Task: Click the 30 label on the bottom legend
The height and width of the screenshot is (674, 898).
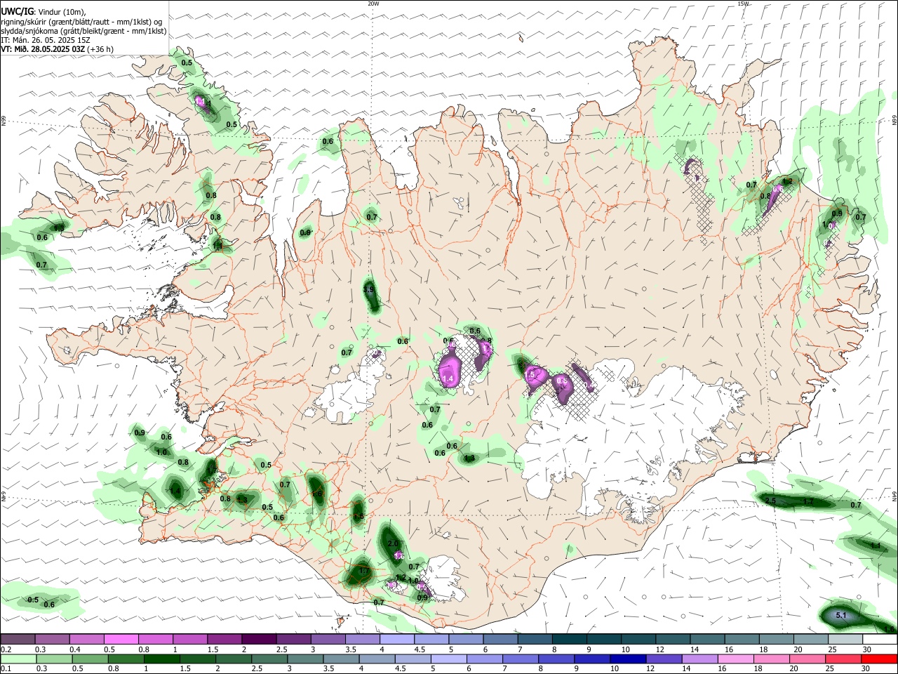Action: coord(867,668)
